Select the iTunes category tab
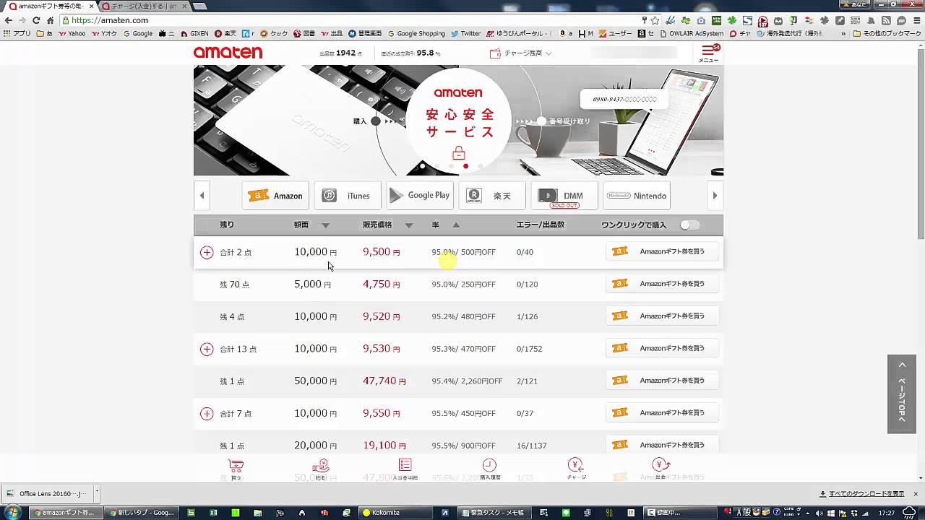 348,196
